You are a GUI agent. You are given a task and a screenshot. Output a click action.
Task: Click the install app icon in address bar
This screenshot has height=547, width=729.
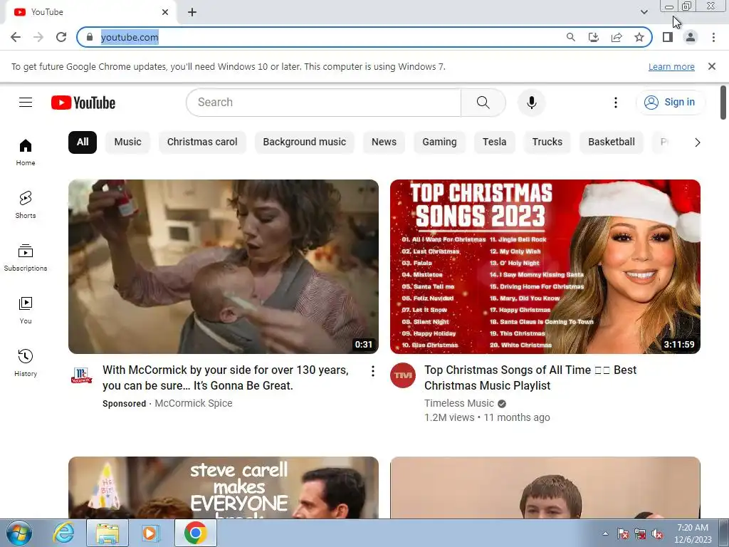tap(593, 37)
